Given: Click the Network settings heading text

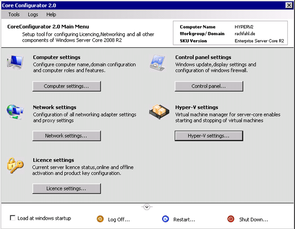Looking at the screenshot, I should tap(55, 107).
